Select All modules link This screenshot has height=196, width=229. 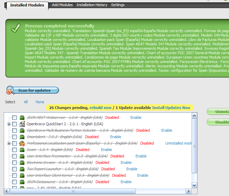click(x=26, y=102)
